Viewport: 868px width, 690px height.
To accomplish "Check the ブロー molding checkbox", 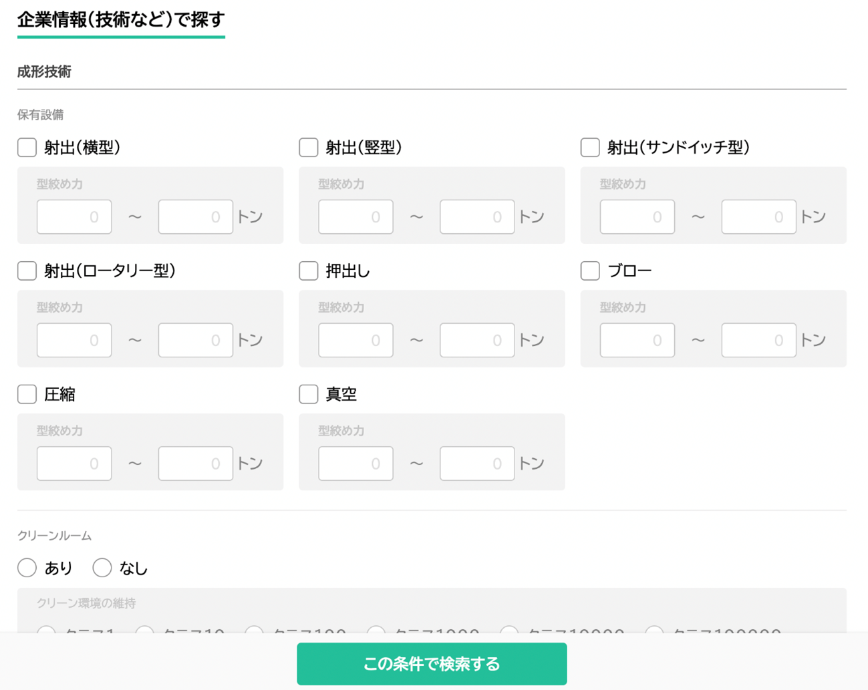I will pos(590,270).
